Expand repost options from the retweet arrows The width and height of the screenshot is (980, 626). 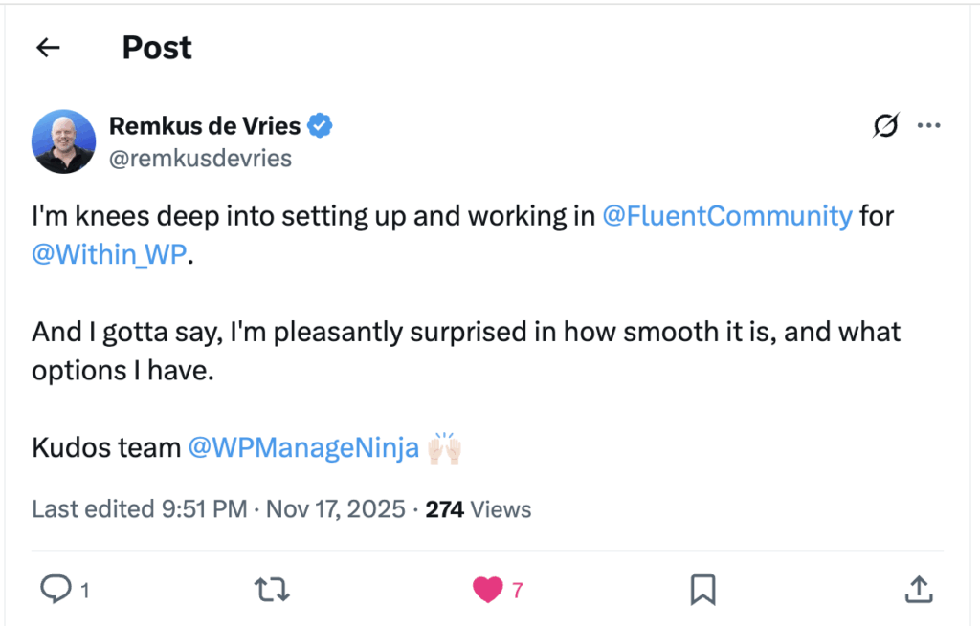272,590
